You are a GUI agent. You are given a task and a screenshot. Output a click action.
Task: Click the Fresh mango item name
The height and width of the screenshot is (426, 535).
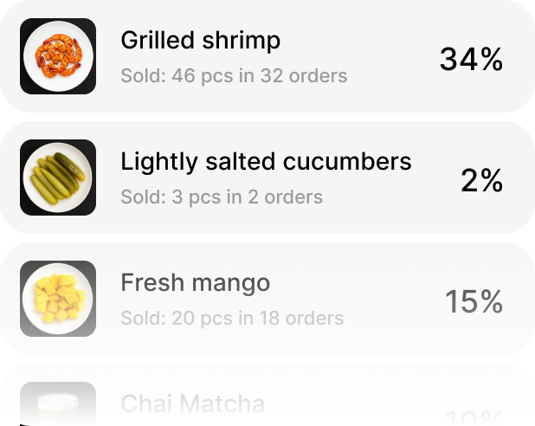196,283
